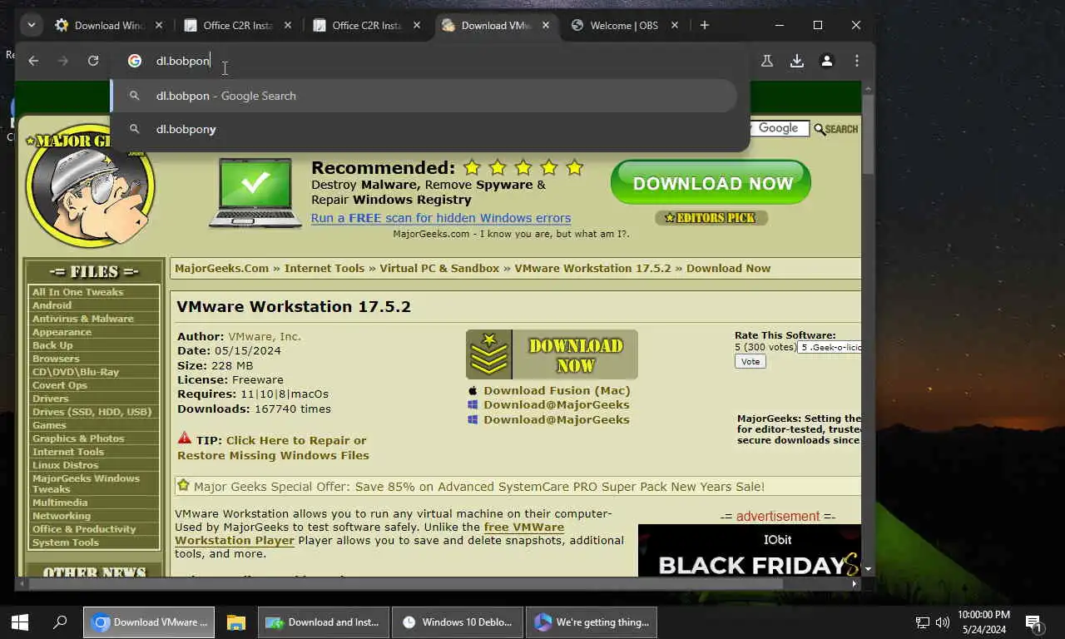The image size is (1065, 639).
Task: Go back with the browser back arrow
Action: [33, 61]
